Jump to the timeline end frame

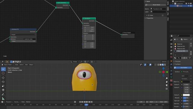point(92,102)
